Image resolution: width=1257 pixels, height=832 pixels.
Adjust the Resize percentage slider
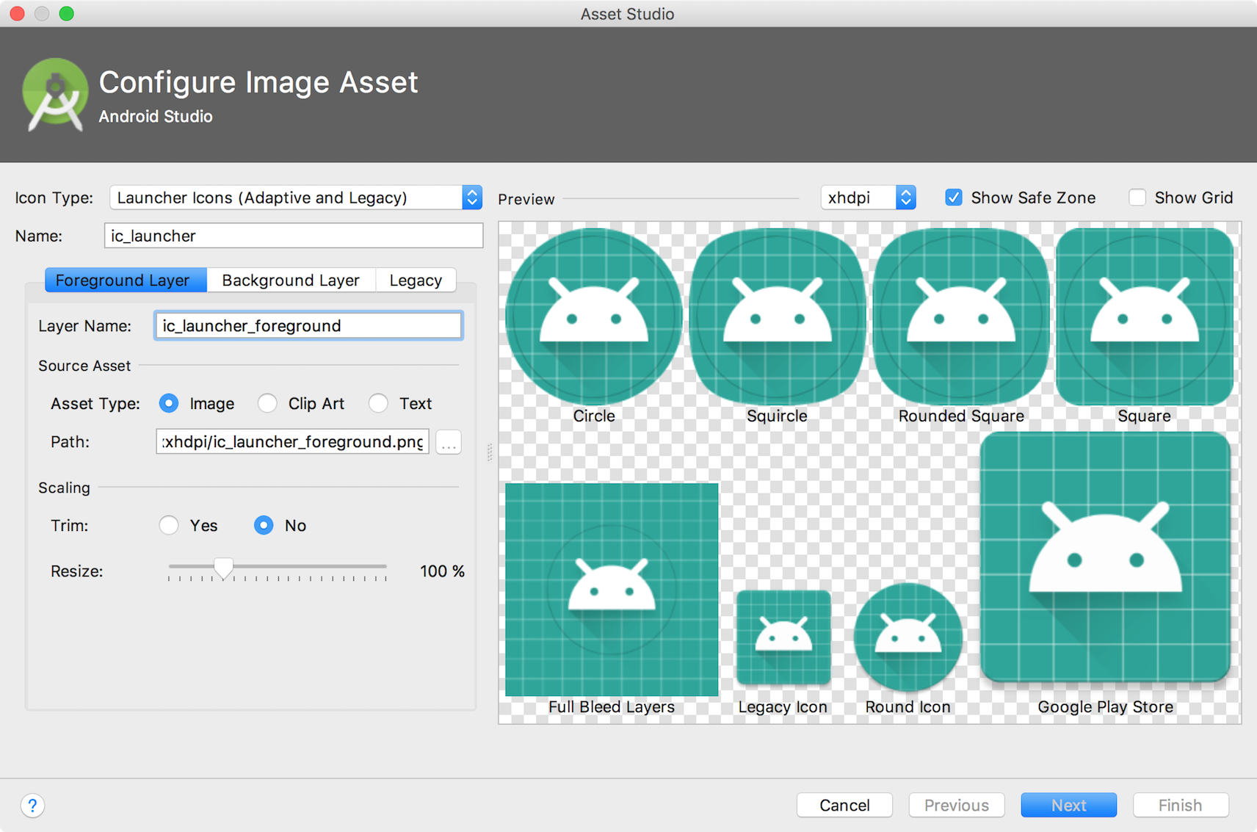(x=224, y=568)
